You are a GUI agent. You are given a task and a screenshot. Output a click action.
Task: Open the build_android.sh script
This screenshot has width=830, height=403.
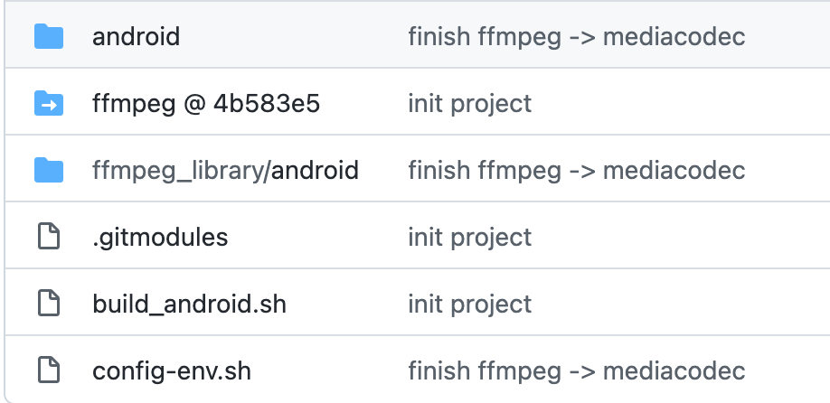pyautogui.click(x=189, y=304)
